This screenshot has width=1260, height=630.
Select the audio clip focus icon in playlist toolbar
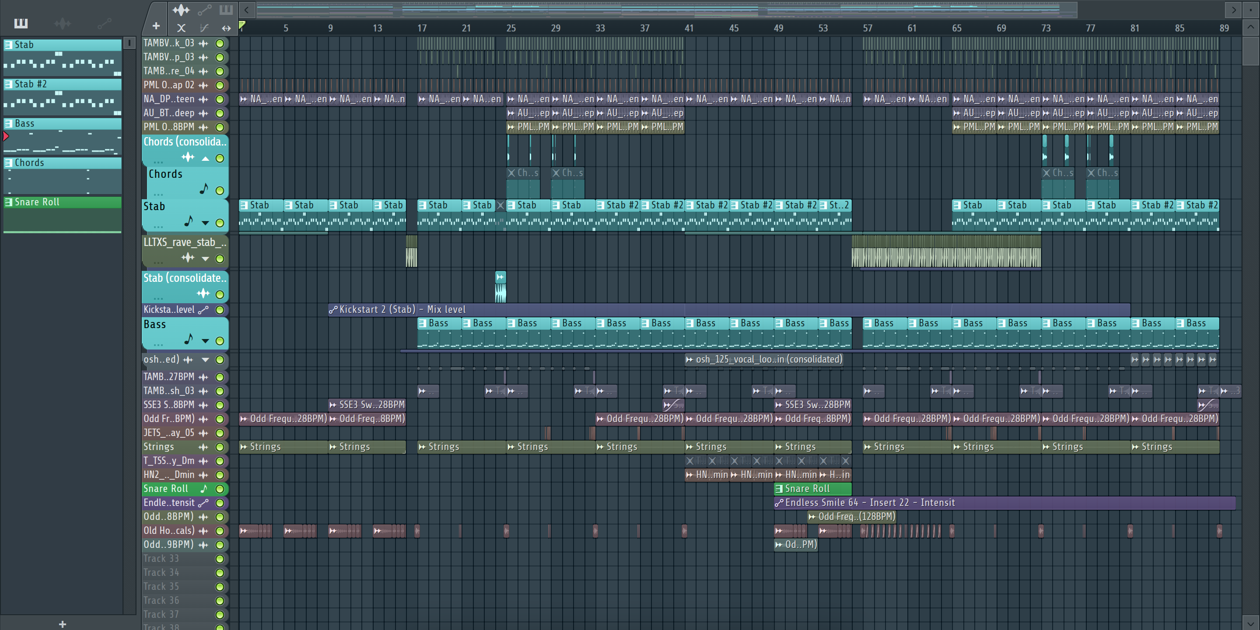181,10
